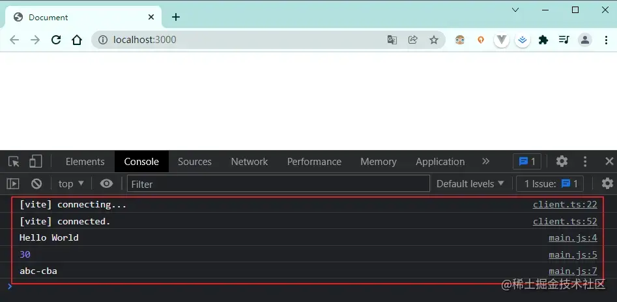Minimize the browser window
This screenshot has width=617, height=302.
point(545,10)
